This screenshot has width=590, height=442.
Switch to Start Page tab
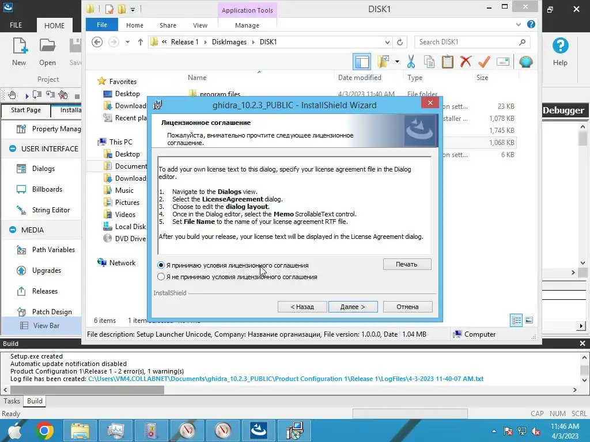point(25,110)
